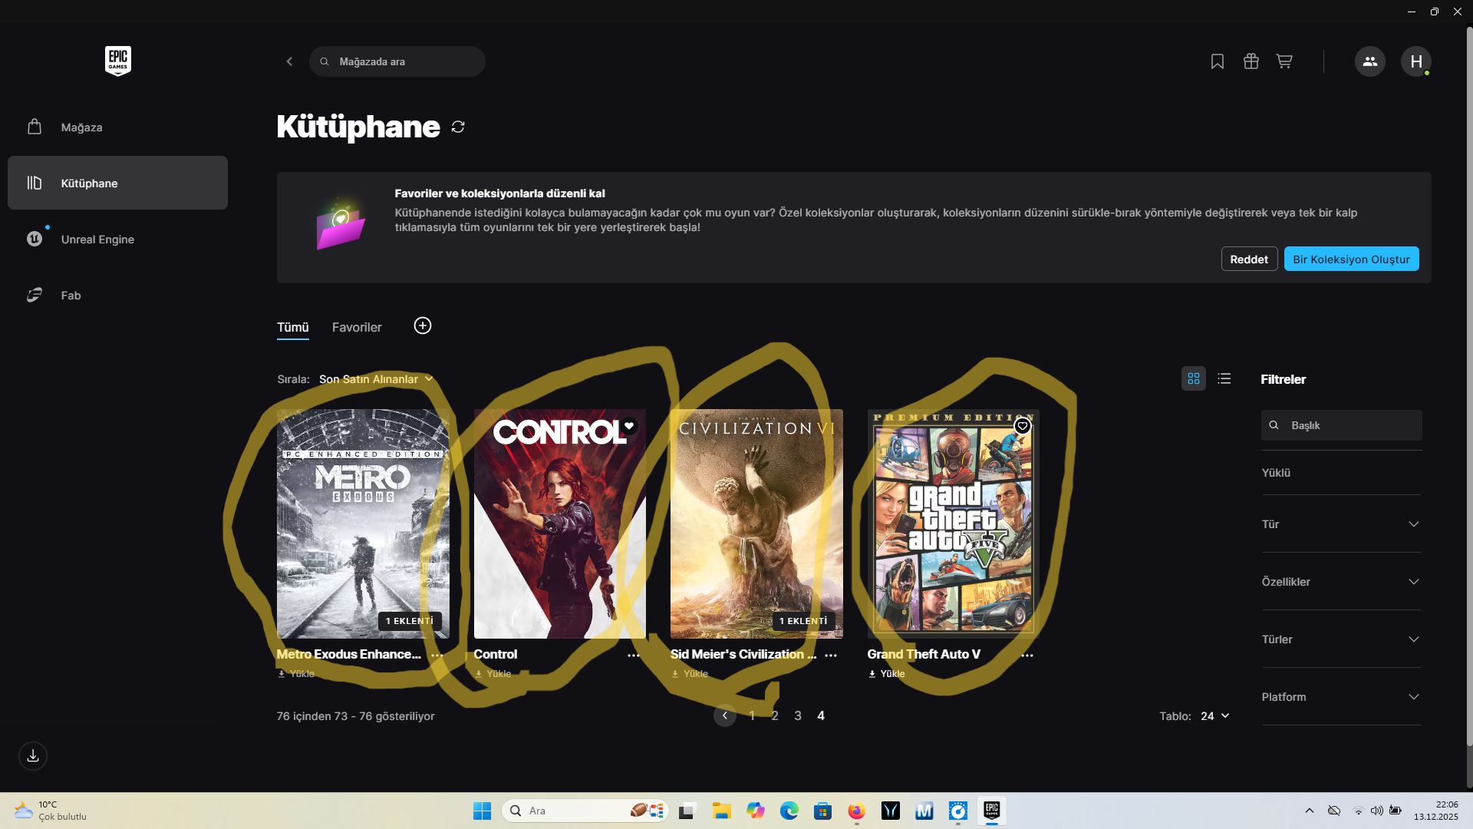Add a new collection with plus icon

coord(423,325)
